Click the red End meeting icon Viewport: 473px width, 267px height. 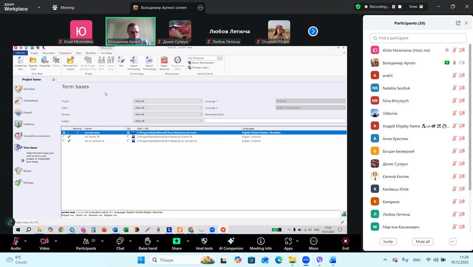[345, 241]
